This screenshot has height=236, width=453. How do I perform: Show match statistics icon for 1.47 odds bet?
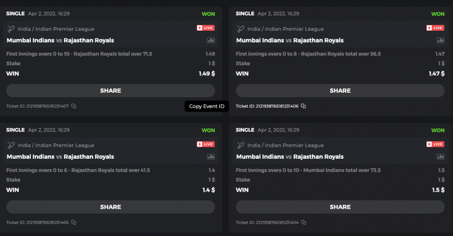click(x=440, y=40)
